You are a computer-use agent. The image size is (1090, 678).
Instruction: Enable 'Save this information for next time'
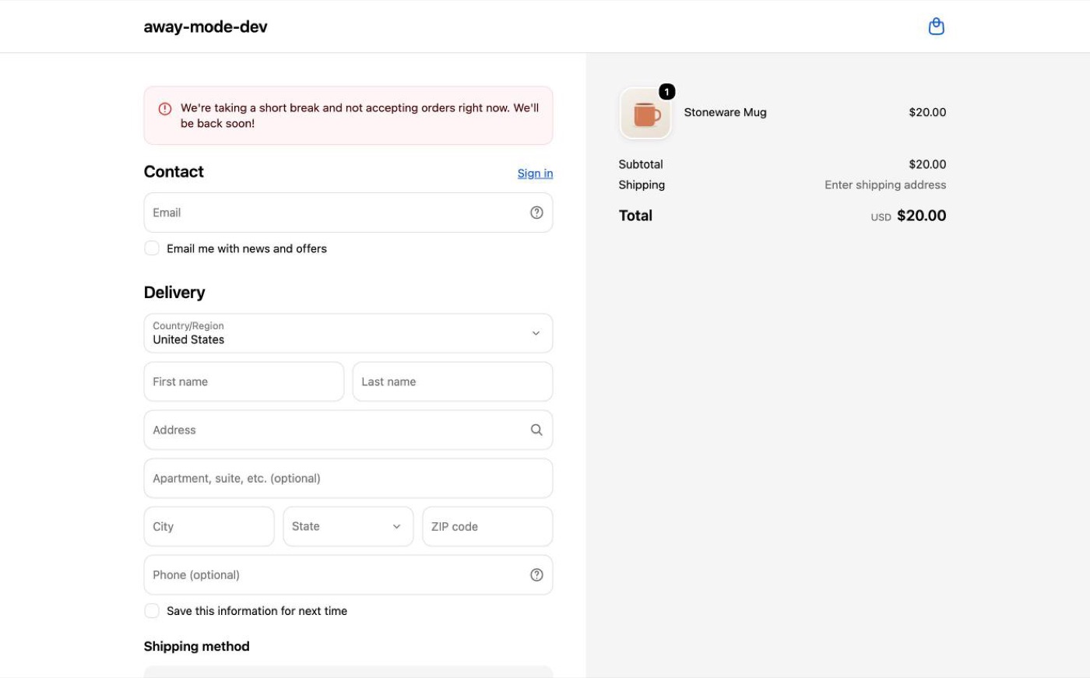click(152, 611)
